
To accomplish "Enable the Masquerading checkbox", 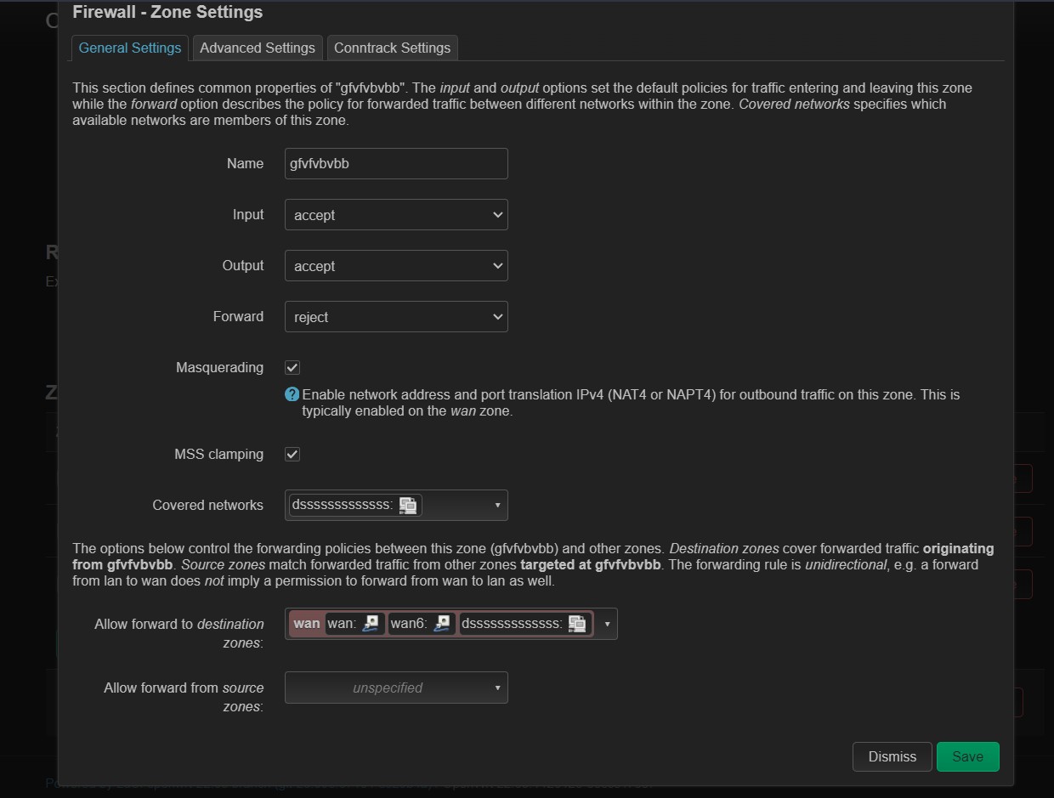I will (x=292, y=367).
